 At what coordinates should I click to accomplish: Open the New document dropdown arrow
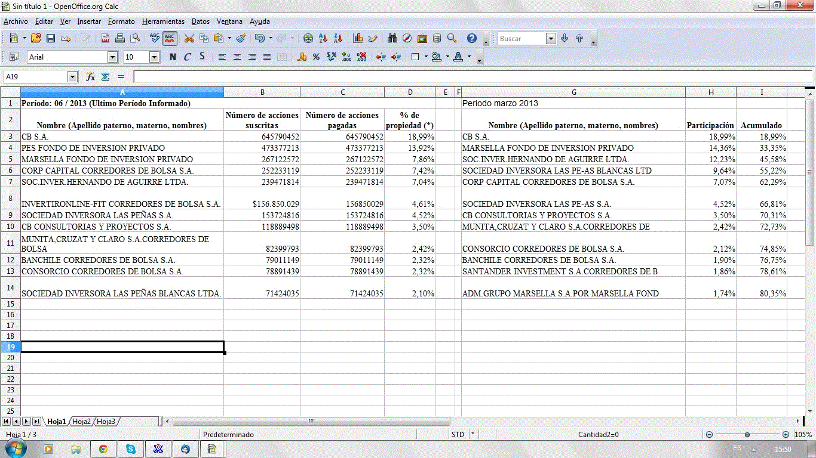point(24,38)
